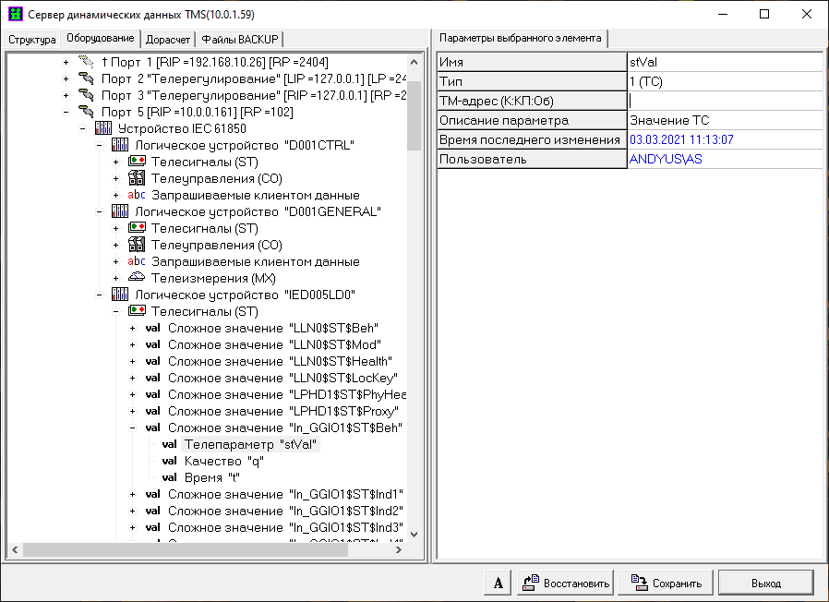Switch to the Структура tab

point(32,39)
